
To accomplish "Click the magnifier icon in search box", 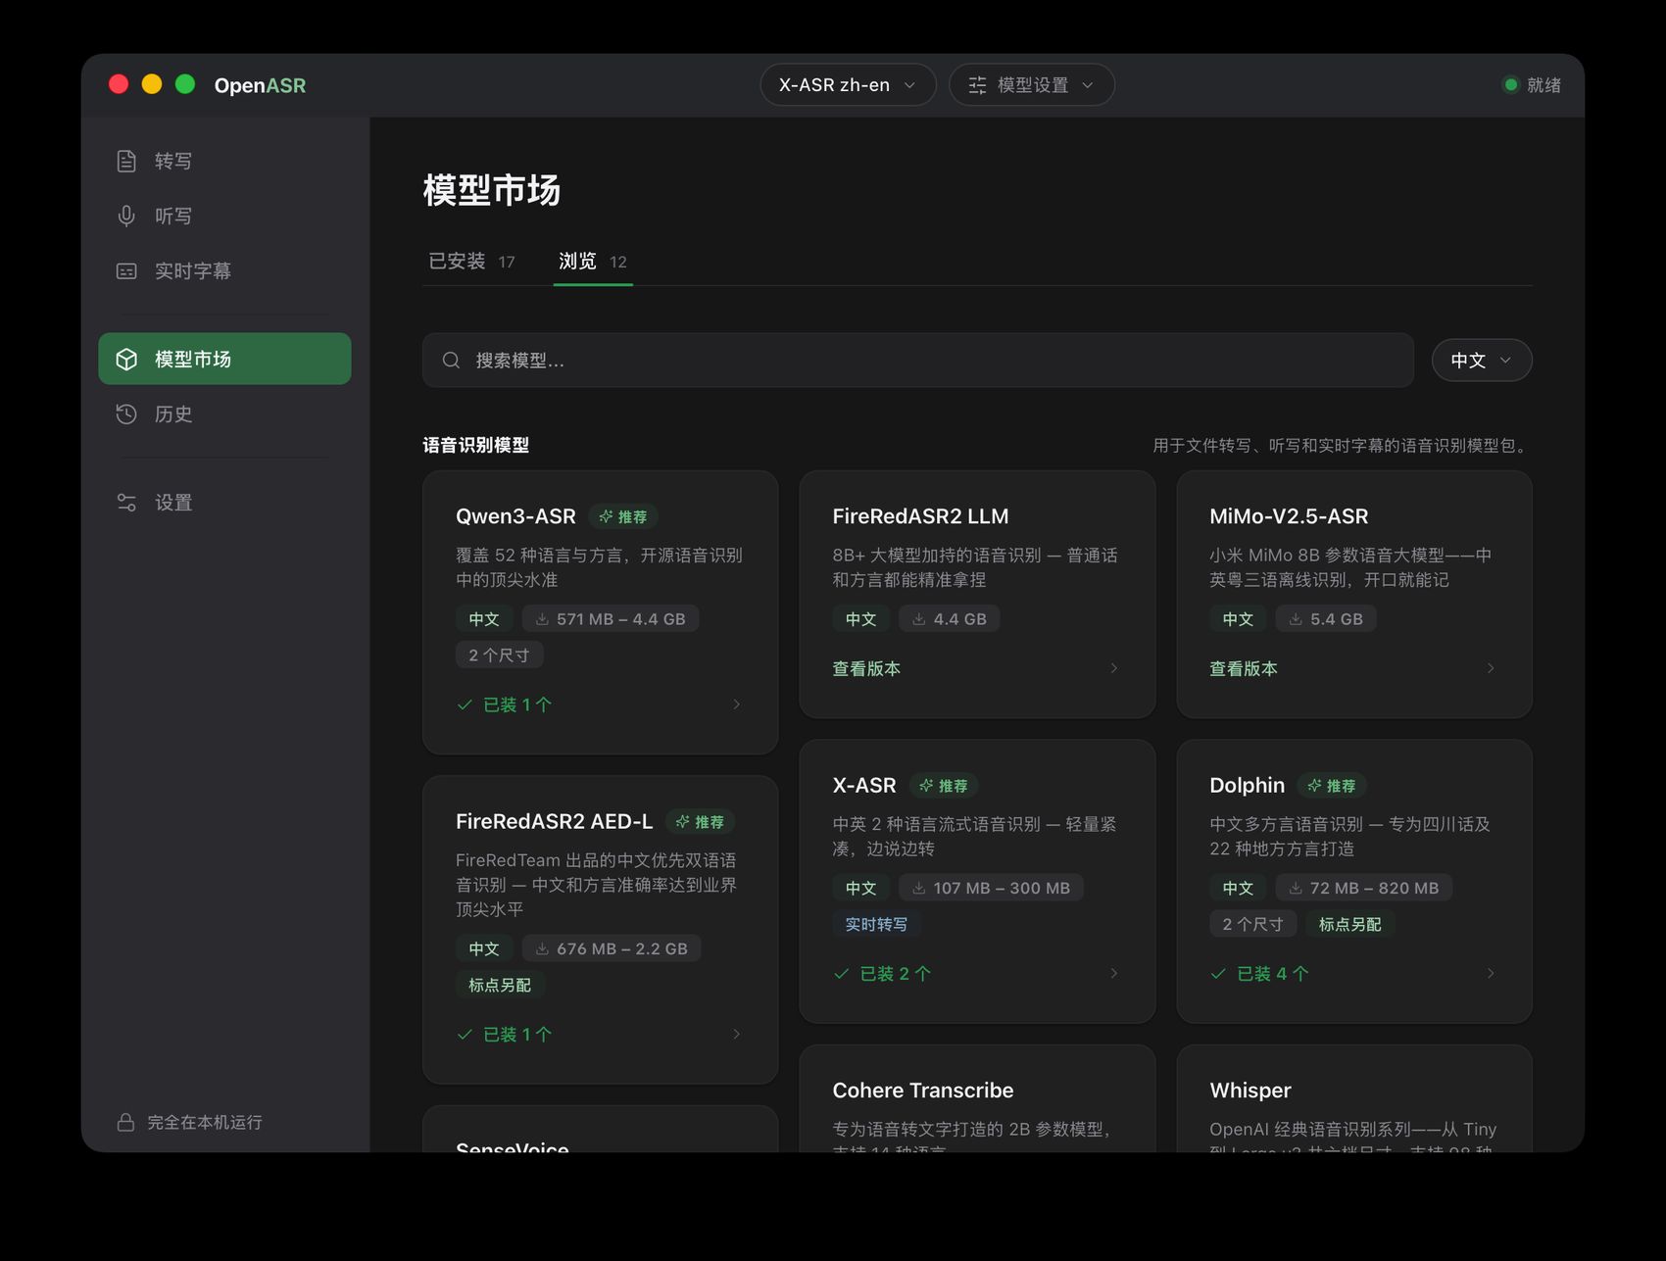I will pos(451,361).
